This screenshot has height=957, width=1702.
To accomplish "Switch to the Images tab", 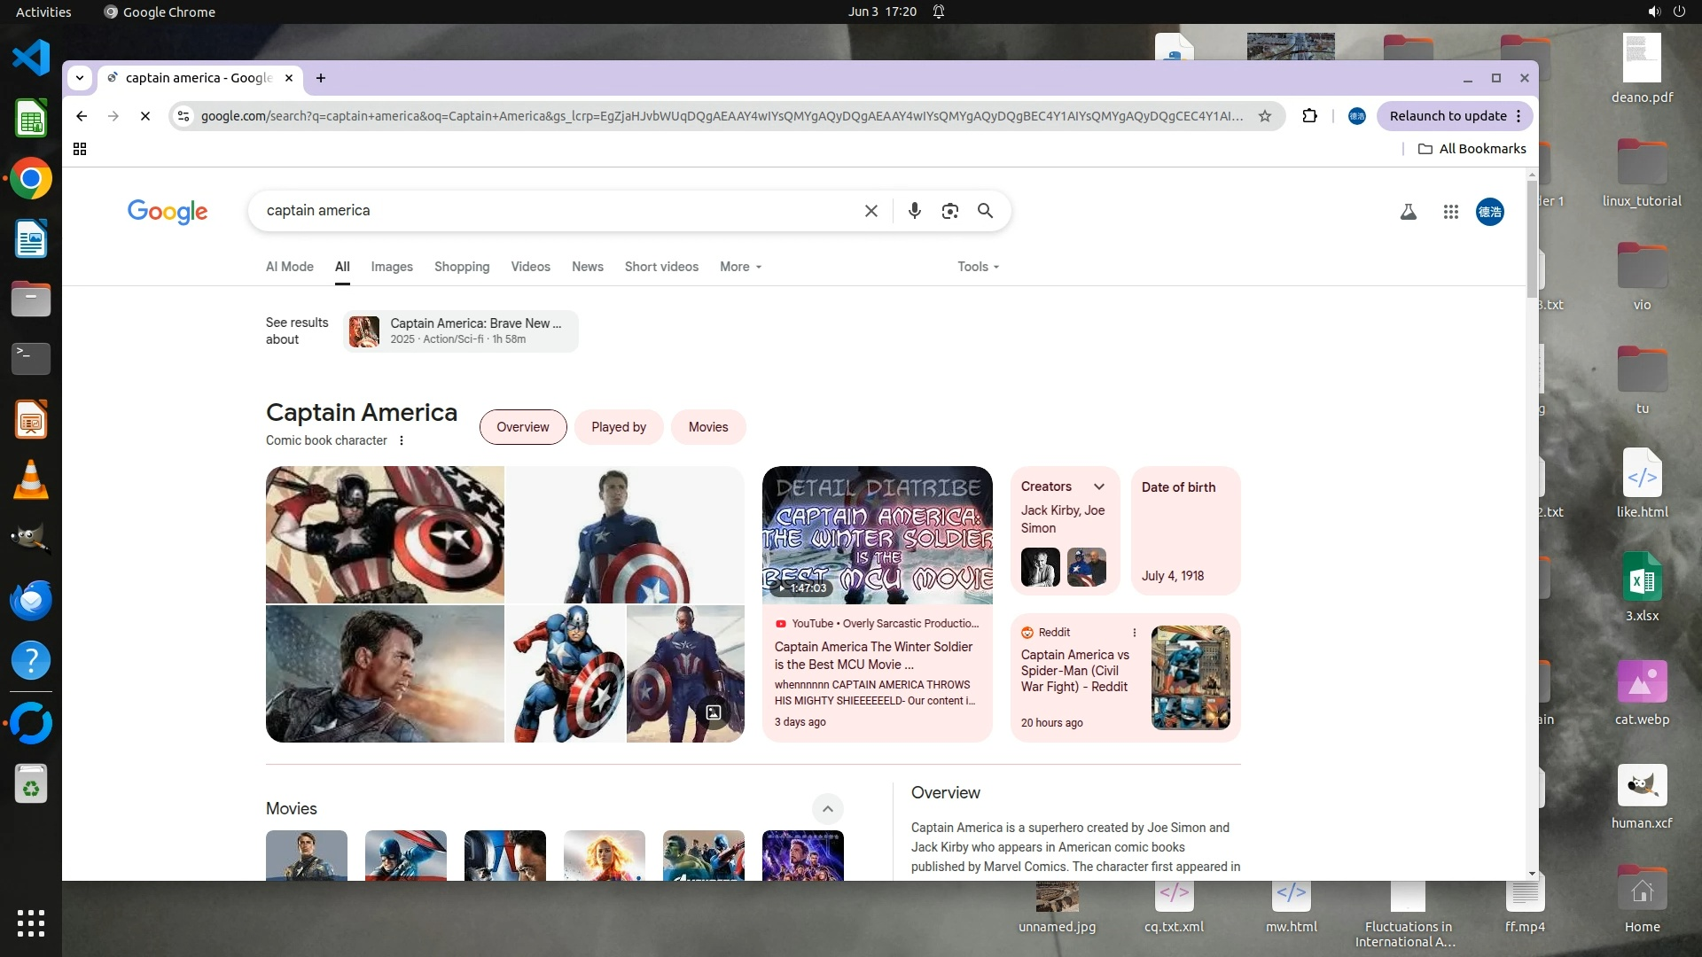I will click(391, 267).
